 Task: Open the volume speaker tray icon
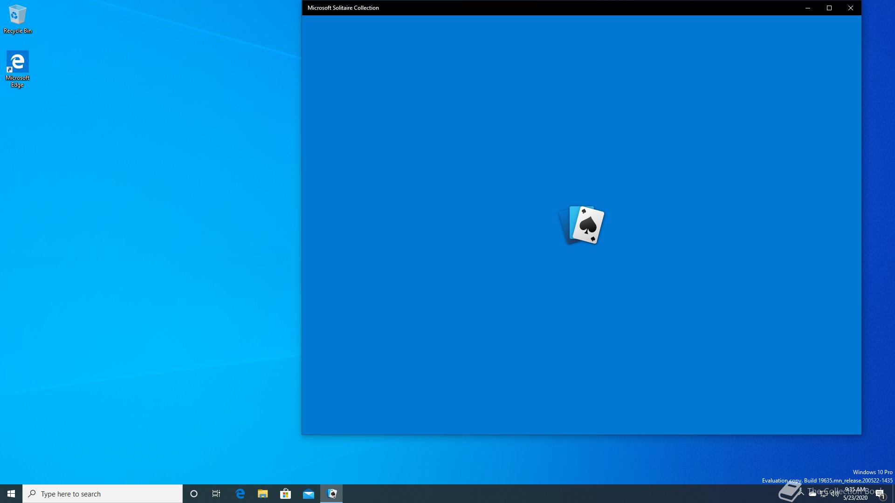(835, 494)
